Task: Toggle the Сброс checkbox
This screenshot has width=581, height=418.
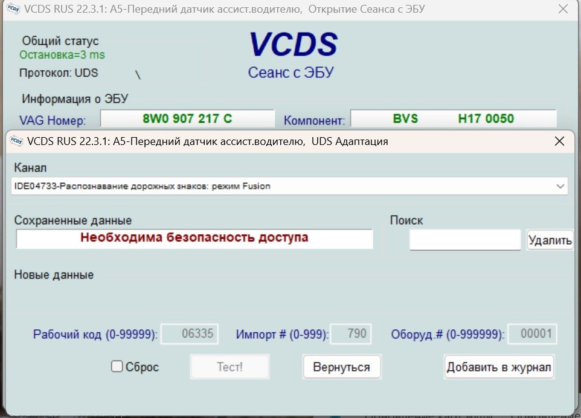Action: point(117,367)
